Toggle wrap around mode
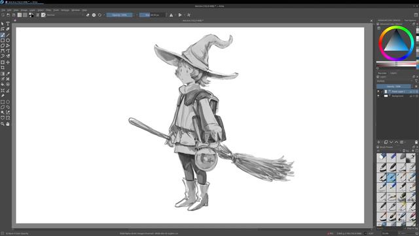 point(189,15)
